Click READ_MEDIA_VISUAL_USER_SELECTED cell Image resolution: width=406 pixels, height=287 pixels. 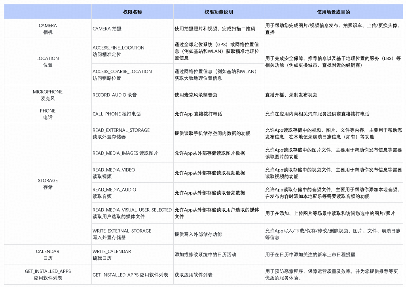click(132, 213)
